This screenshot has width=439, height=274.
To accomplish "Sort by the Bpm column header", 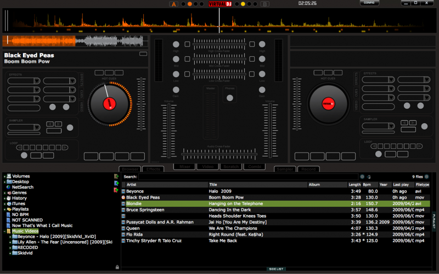I will point(370,185).
